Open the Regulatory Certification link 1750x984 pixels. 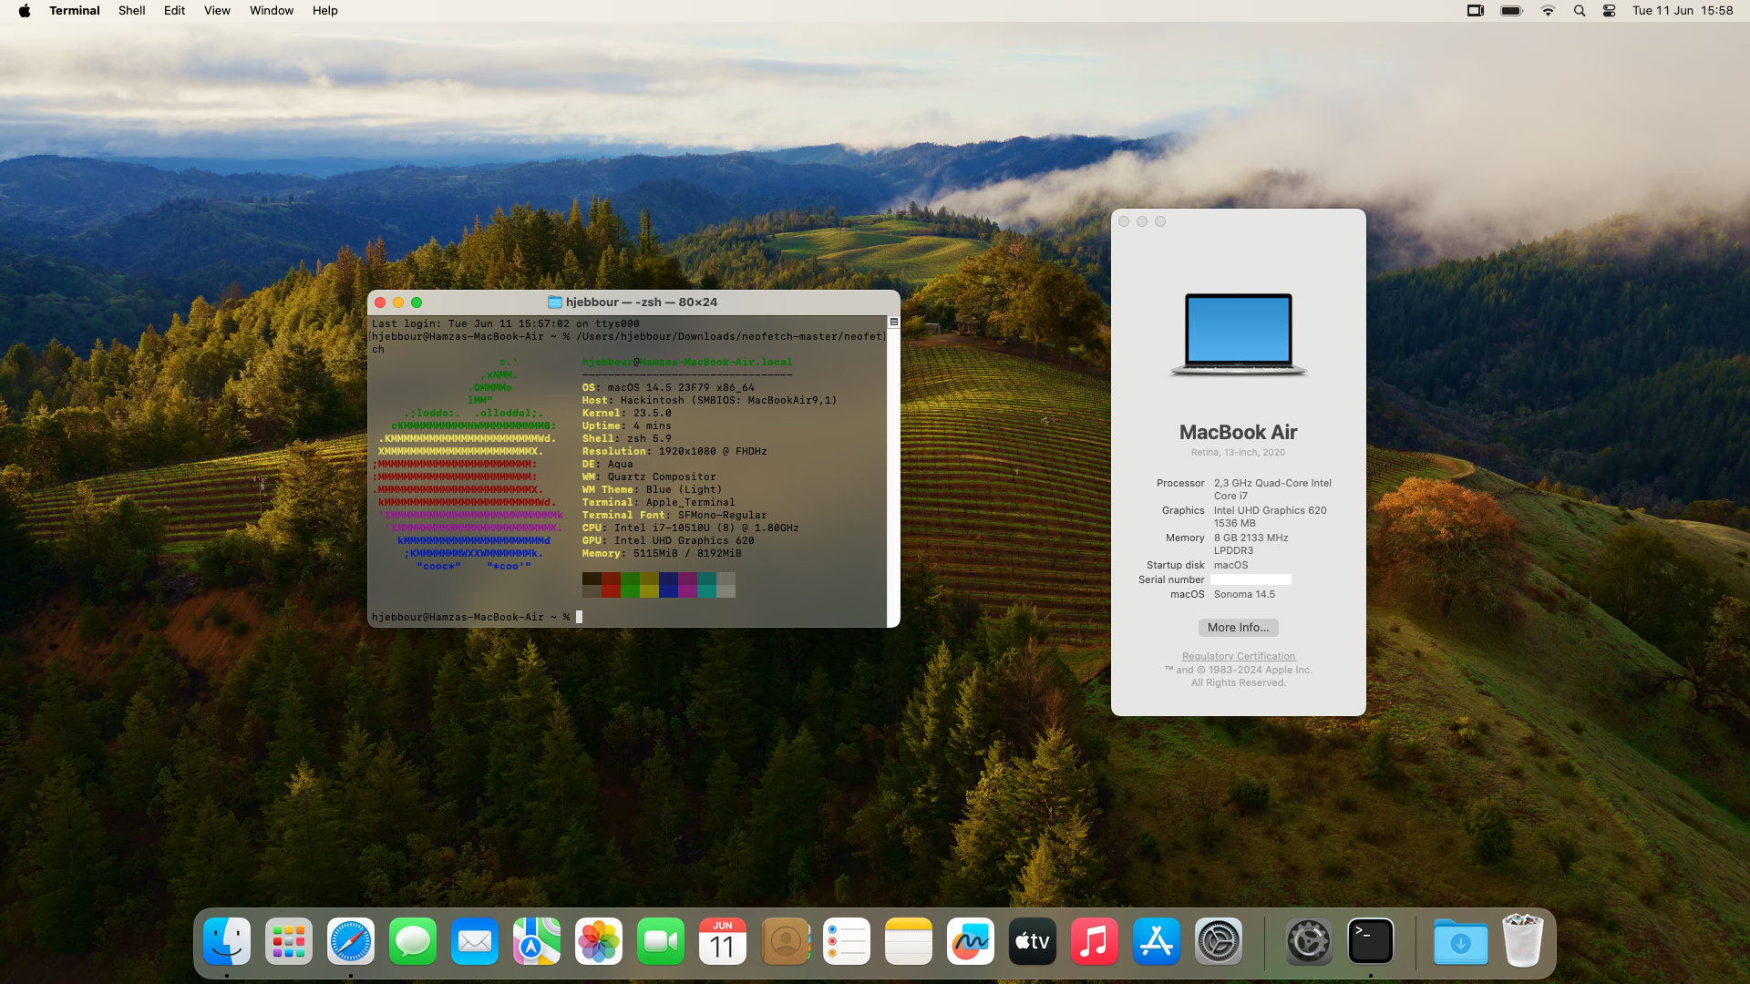pos(1239,656)
